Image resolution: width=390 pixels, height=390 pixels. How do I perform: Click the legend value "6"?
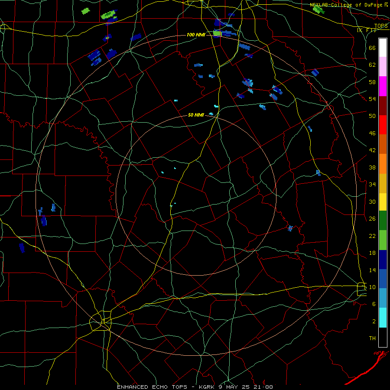374,304
